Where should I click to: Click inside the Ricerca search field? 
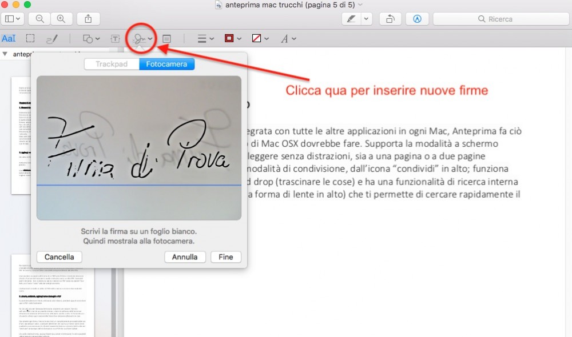pos(501,18)
